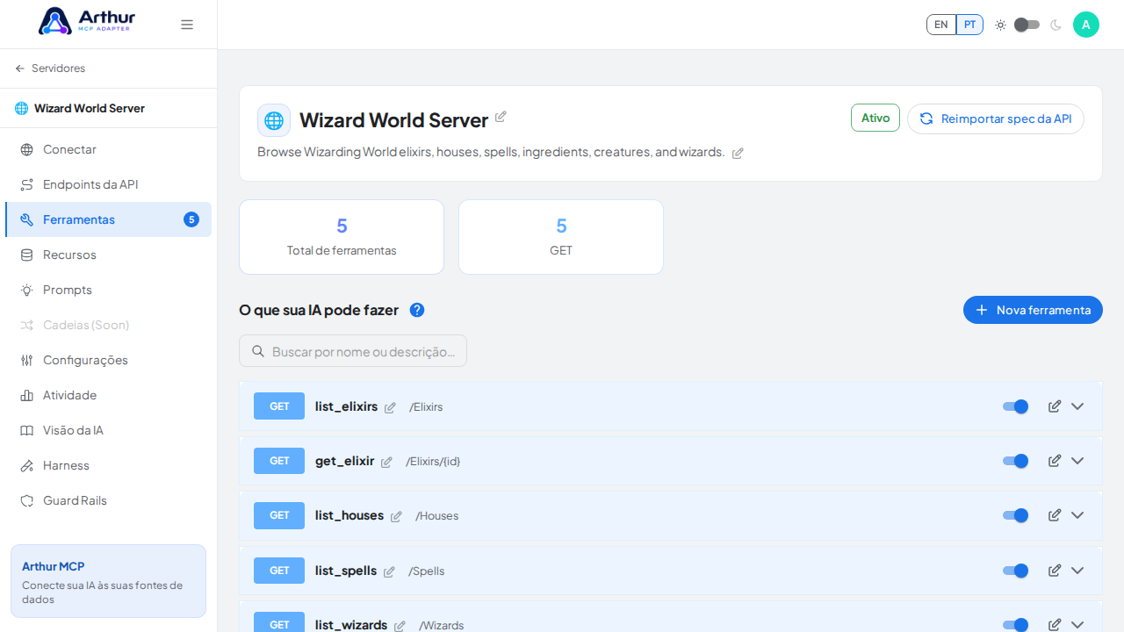Edit the Wizard World Server name
Image resolution: width=1124 pixels, height=632 pixels.
coord(501,117)
